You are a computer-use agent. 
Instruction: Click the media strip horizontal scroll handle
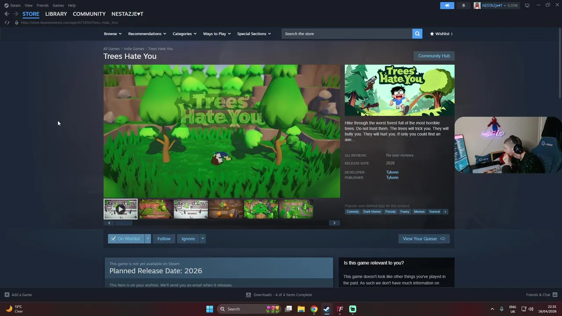(x=123, y=223)
